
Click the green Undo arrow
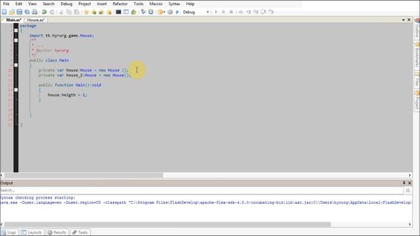tap(44, 12)
